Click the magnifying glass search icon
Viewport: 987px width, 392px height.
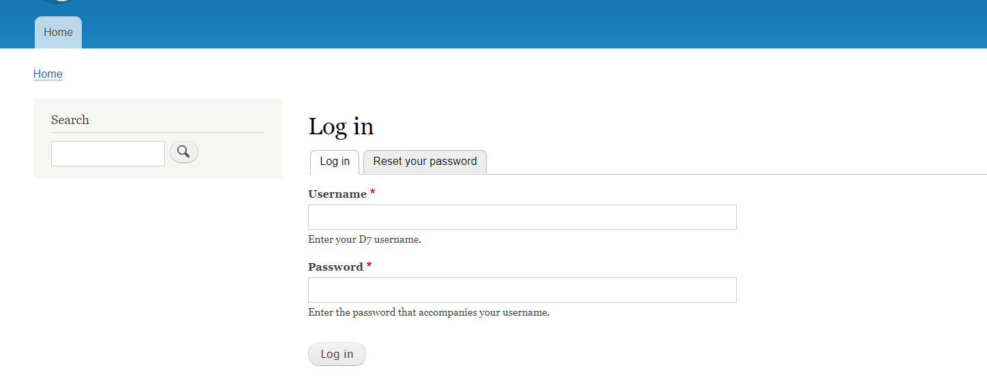(183, 152)
